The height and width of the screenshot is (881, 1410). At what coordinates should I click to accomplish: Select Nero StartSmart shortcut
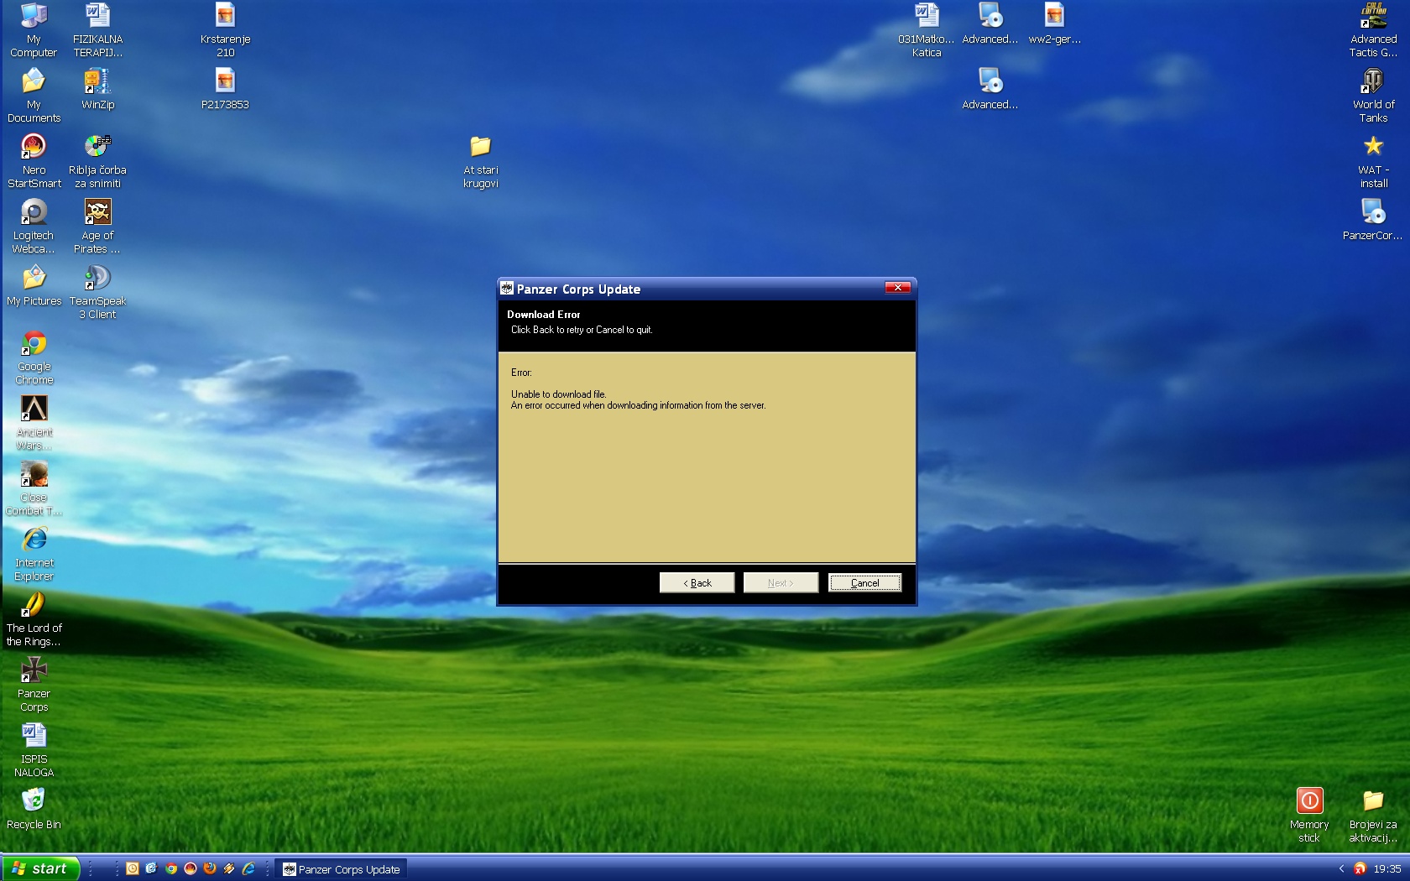(x=34, y=160)
